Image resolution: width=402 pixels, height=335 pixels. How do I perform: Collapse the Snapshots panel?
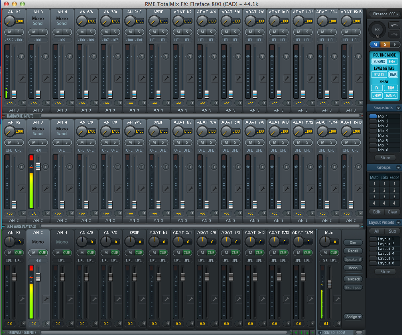pyautogui.click(x=398, y=108)
